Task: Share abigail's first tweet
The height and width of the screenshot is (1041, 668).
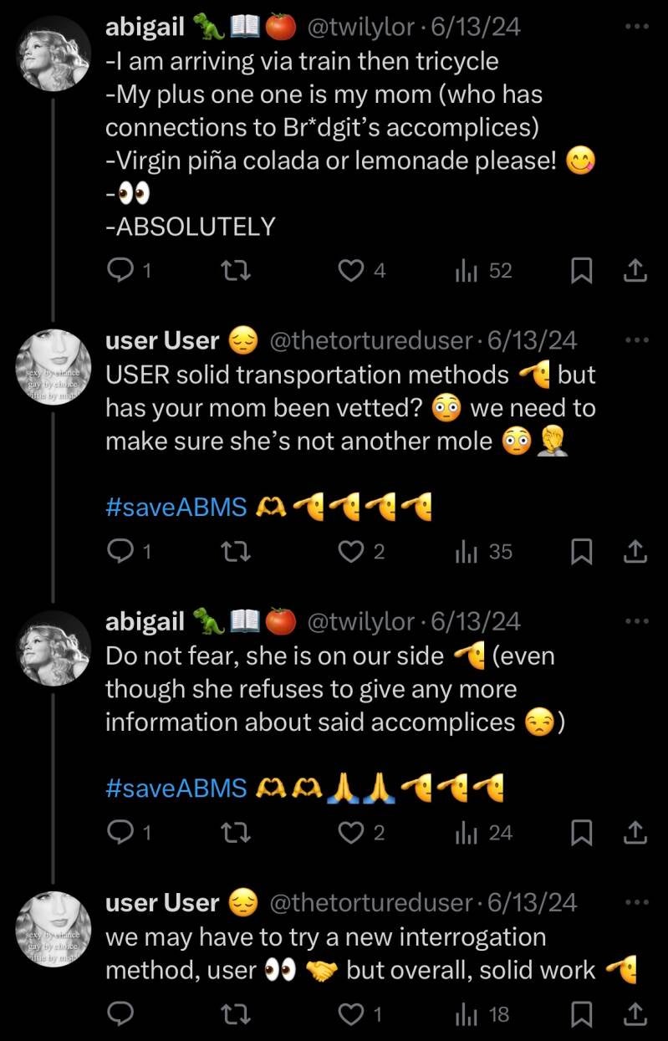Action: 635,270
